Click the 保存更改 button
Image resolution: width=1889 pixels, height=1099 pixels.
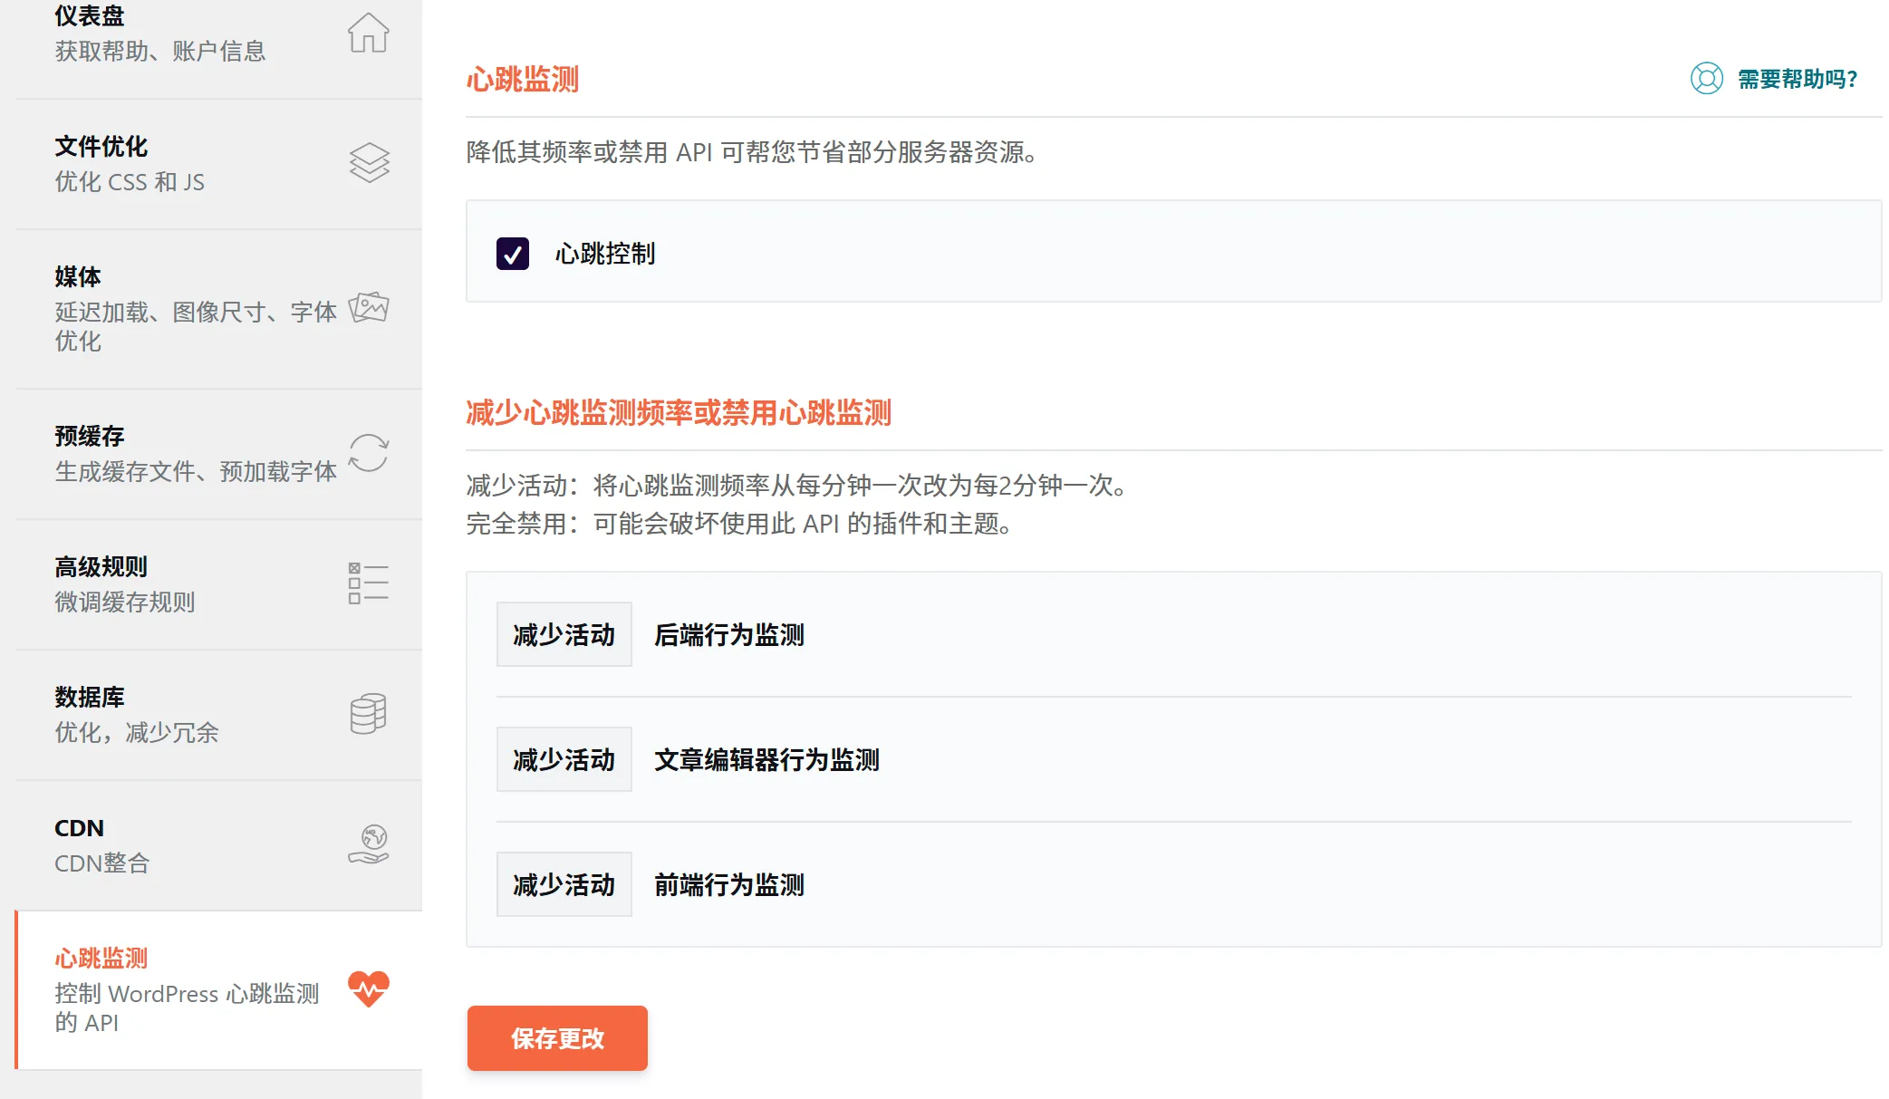(x=556, y=1038)
